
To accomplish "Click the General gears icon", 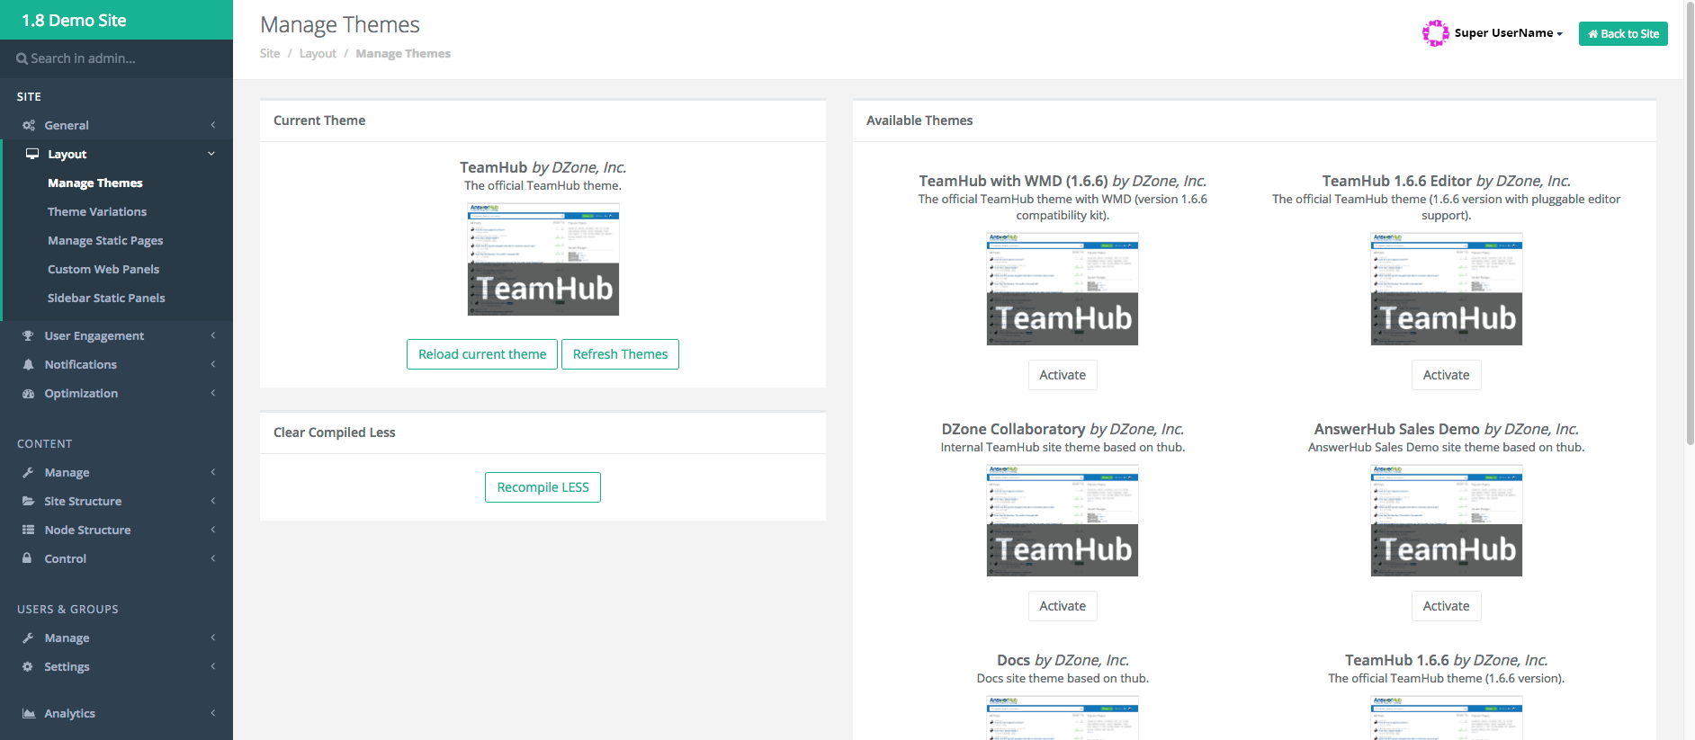I will (x=29, y=125).
